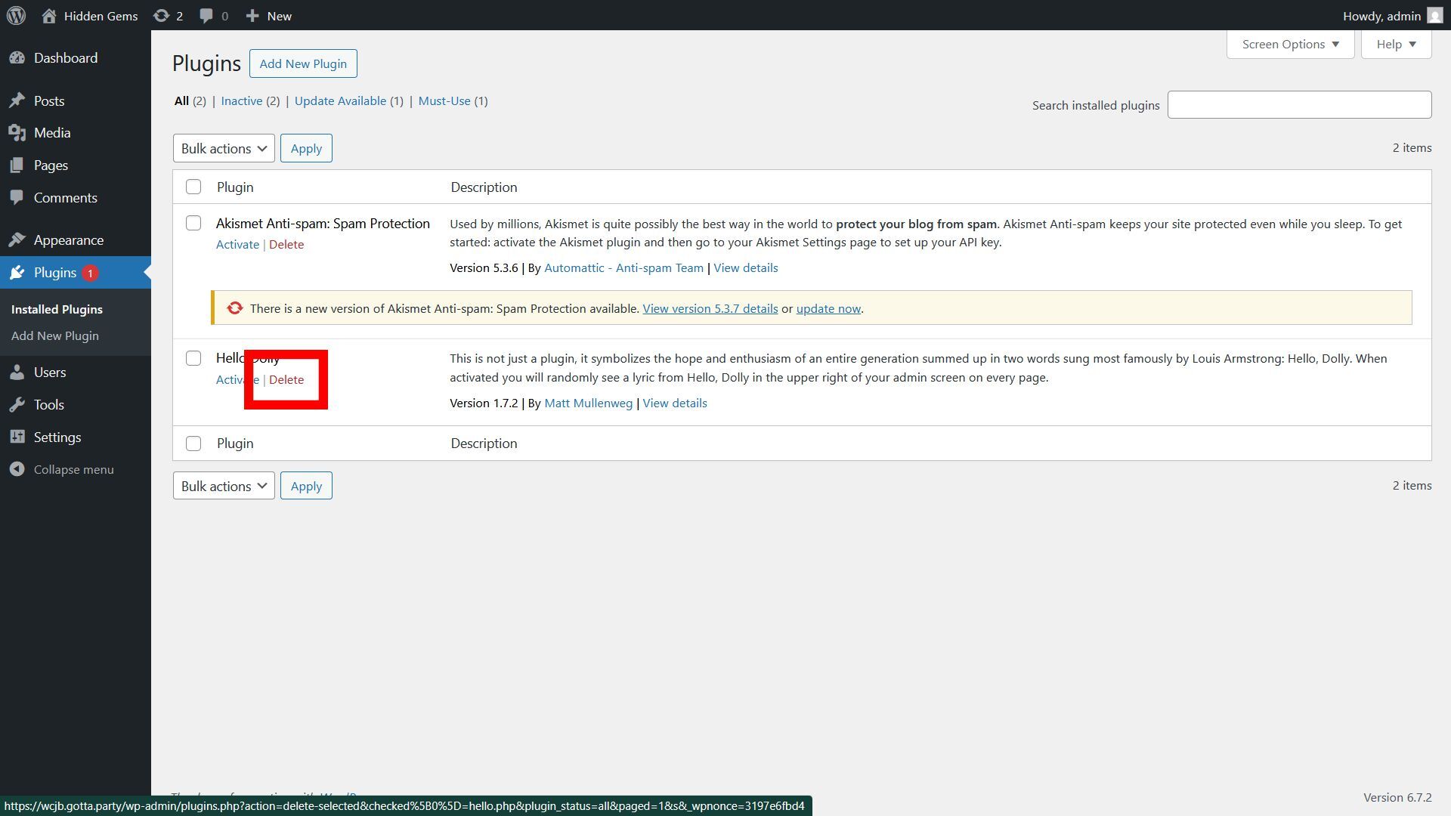1451x816 pixels.
Task: Click the Version 6.7.2 footer text
Action: [1397, 797]
